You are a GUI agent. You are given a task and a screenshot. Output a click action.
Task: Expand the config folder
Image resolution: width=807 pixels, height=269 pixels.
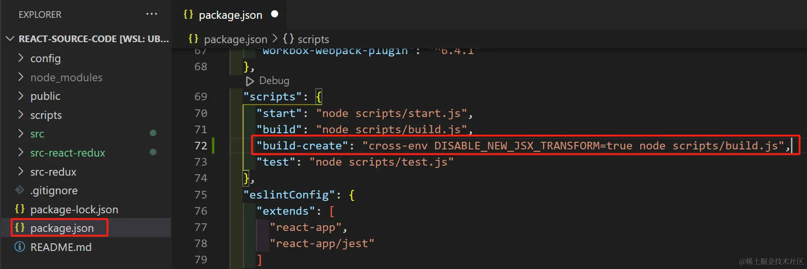coord(21,58)
